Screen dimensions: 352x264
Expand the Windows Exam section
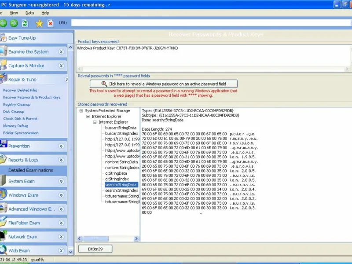(x=61, y=195)
